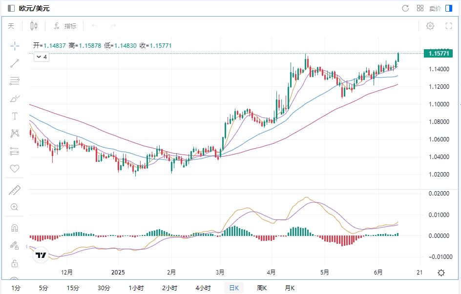Image resolution: width=461 pixels, height=294 pixels.
Task: Select the text annotation tool
Action: coord(15,116)
